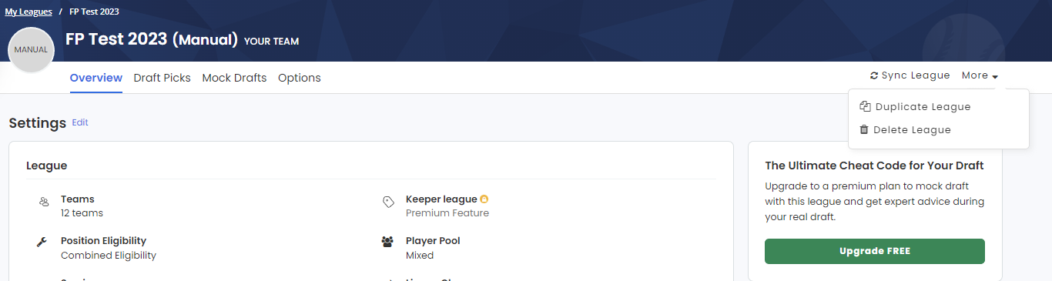
Task: Click the Keeper league tag icon
Action: pyautogui.click(x=388, y=202)
